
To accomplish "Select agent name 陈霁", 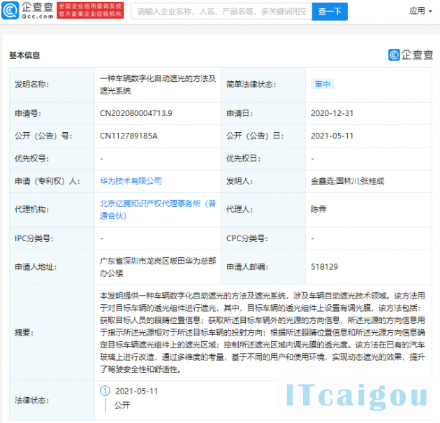I will 318,210.
